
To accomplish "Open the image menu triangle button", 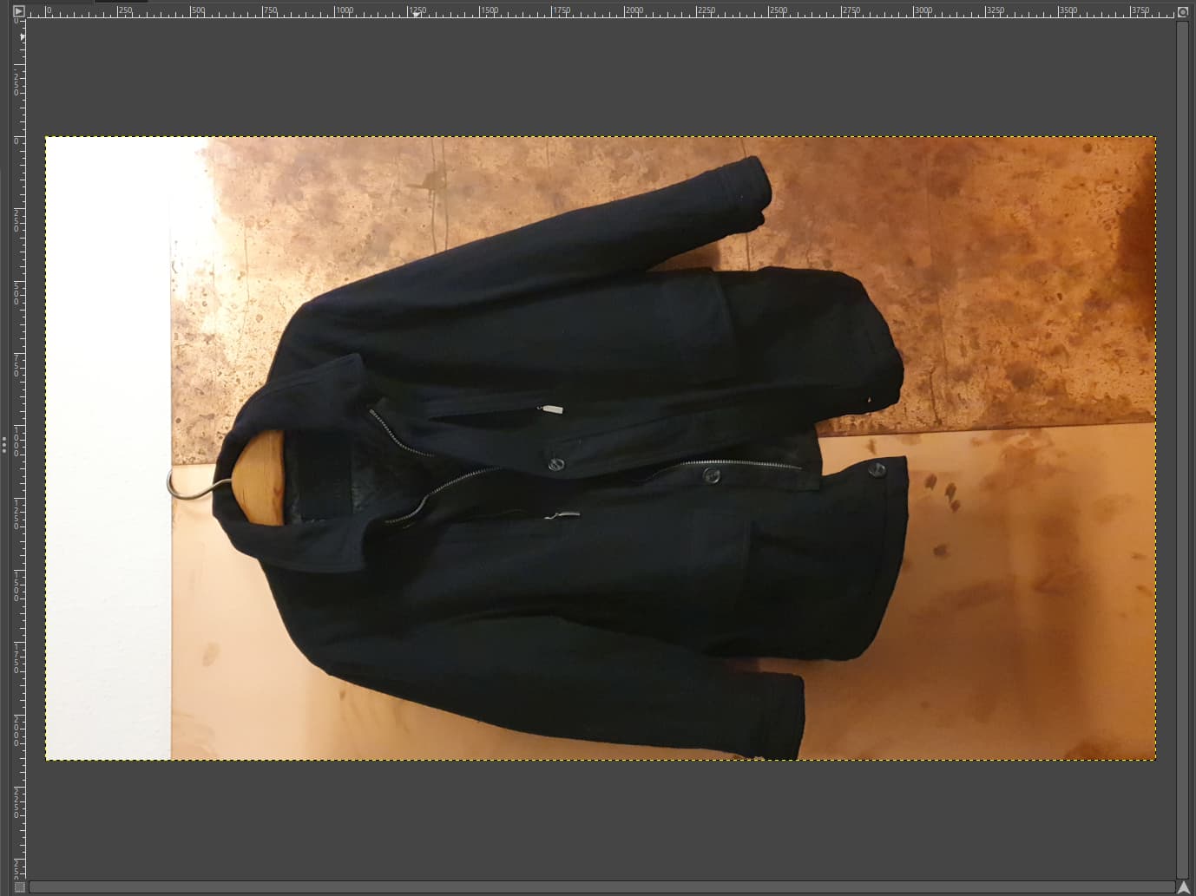I will point(18,11).
